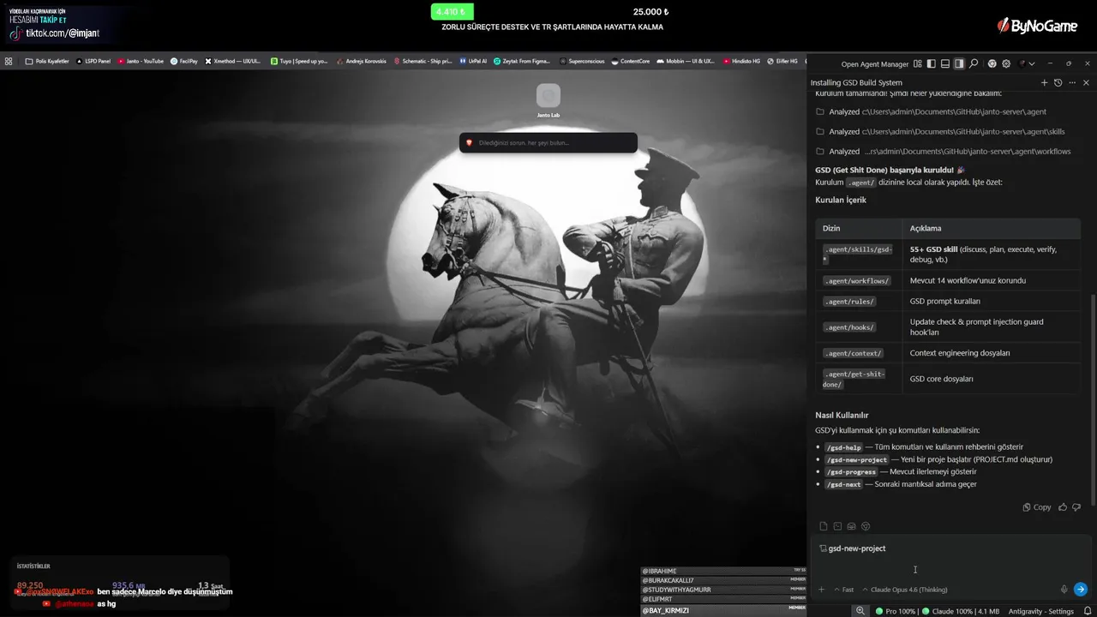The width and height of the screenshot is (1097, 617).
Task: Open Tuyo Speed up bookmark
Action: click(299, 62)
